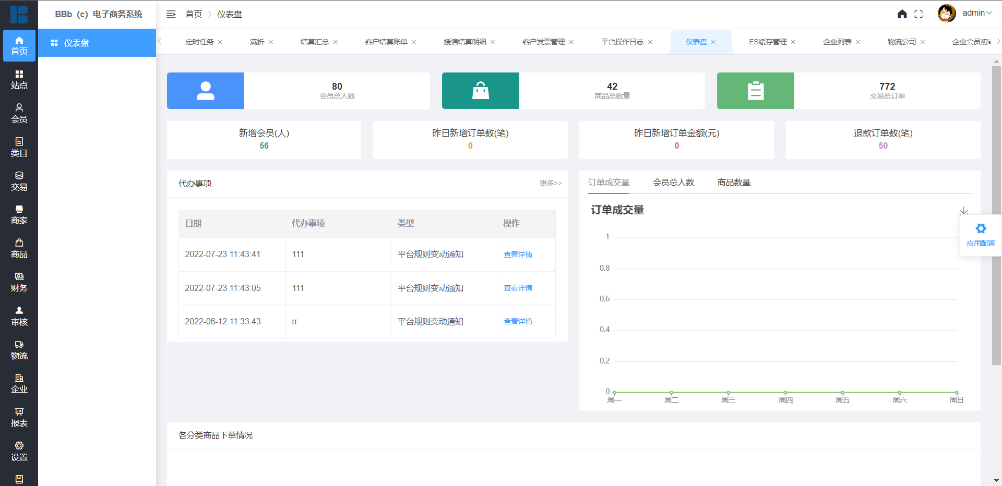Open the 交易 transactions sidebar section
This screenshot has width=1002, height=486.
pyautogui.click(x=19, y=181)
